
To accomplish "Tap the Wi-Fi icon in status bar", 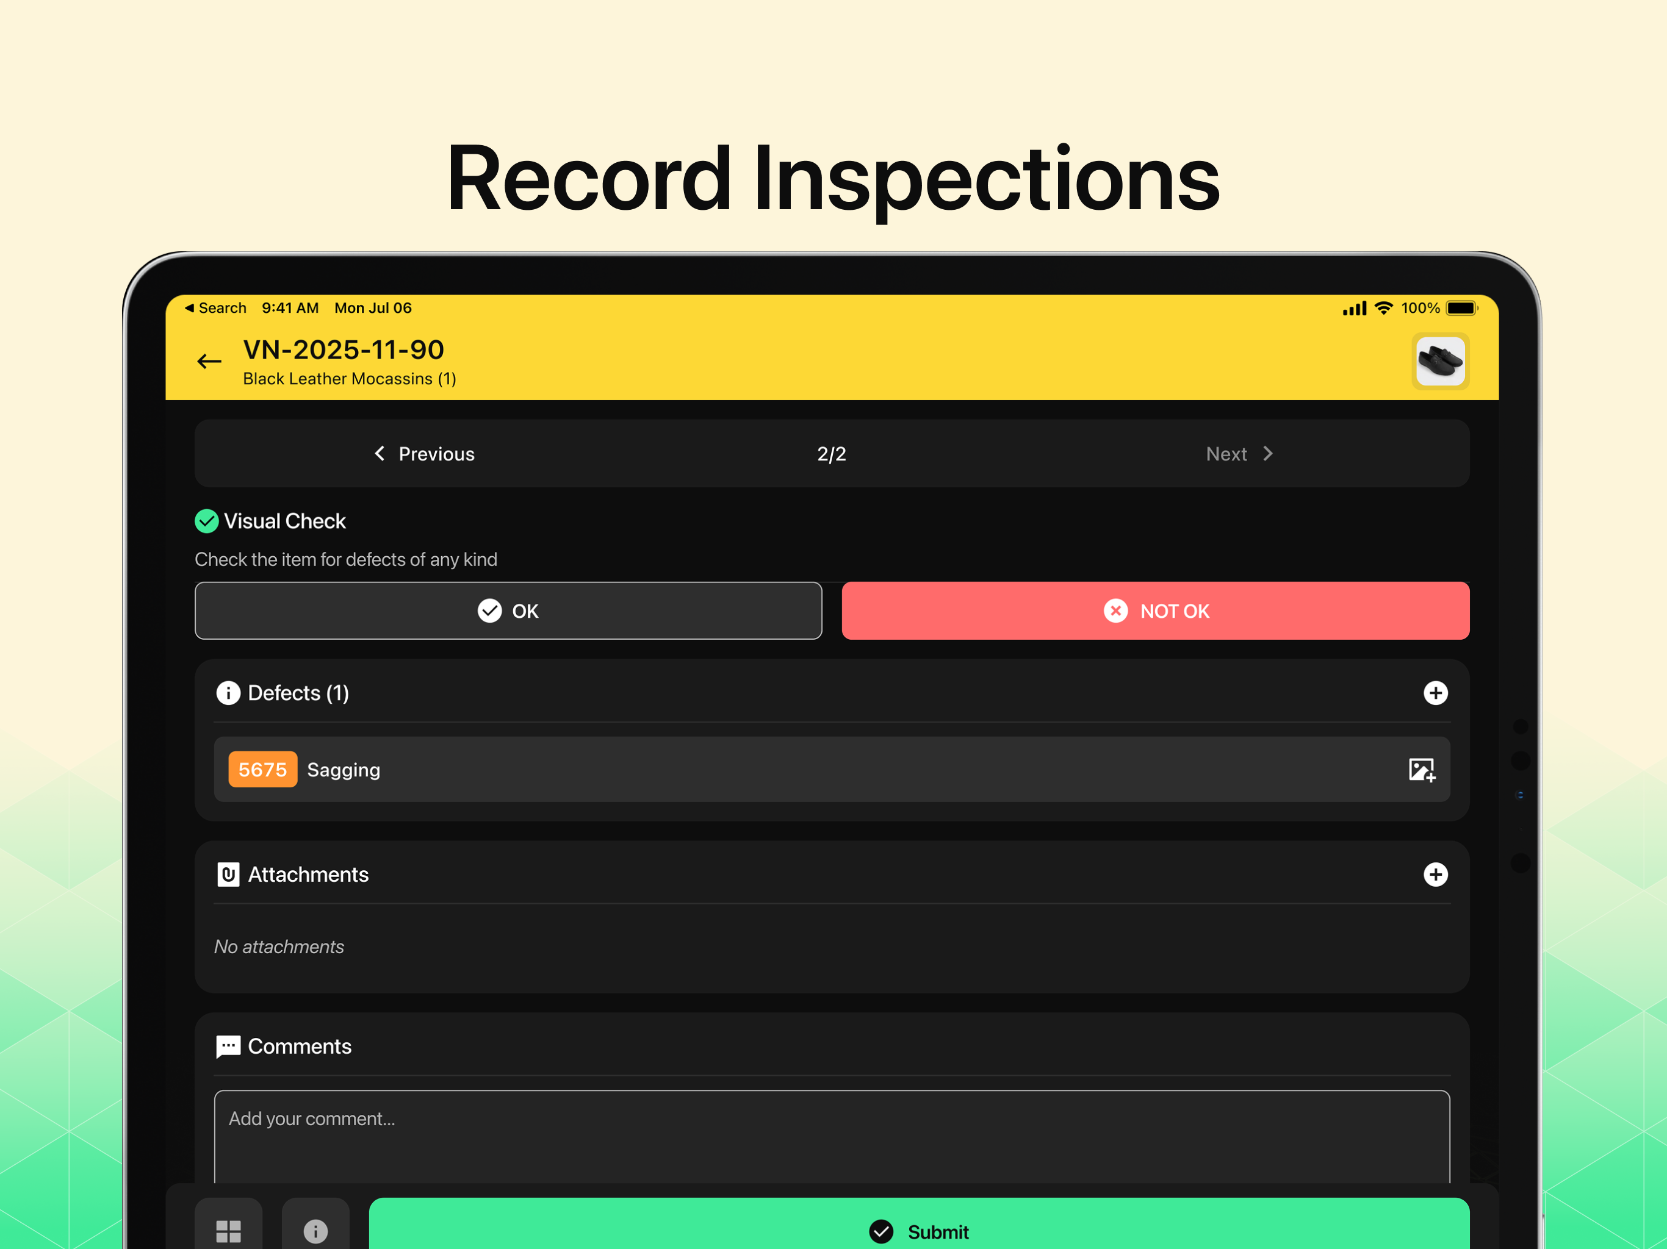I will (1384, 308).
